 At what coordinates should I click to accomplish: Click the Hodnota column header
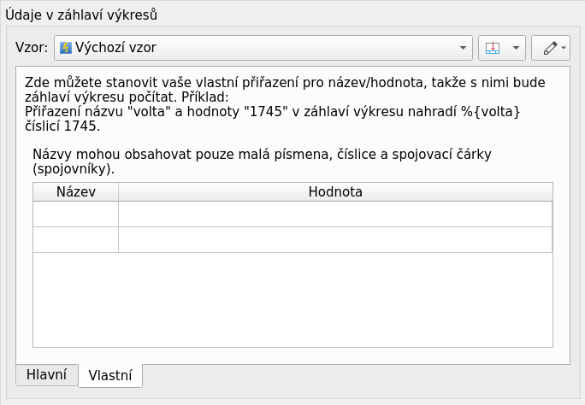click(x=335, y=191)
